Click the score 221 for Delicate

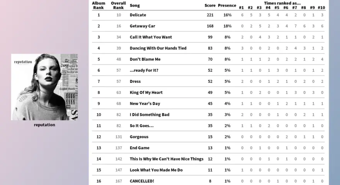coord(210,15)
